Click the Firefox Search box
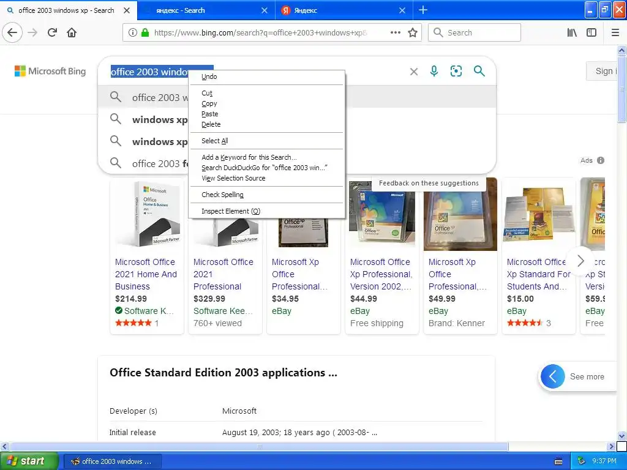The image size is (627, 470). coord(475,33)
